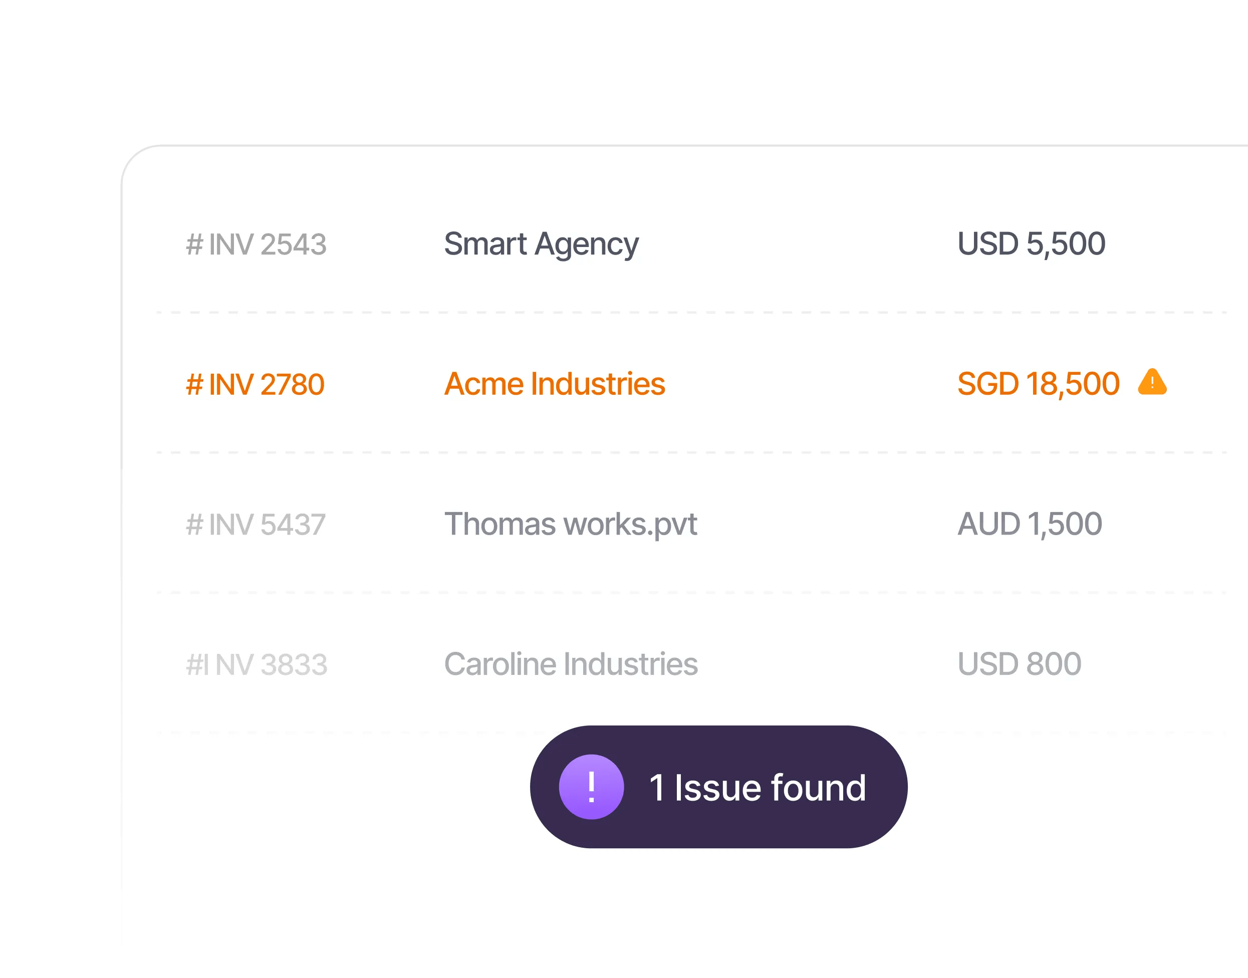
Task: Select the Acme Industries client name
Action: click(x=554, y=384)
